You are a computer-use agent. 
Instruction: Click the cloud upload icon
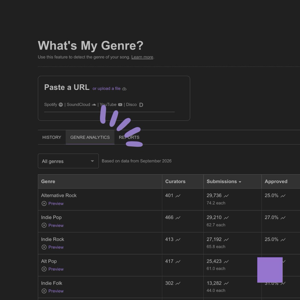coord(124,89)
